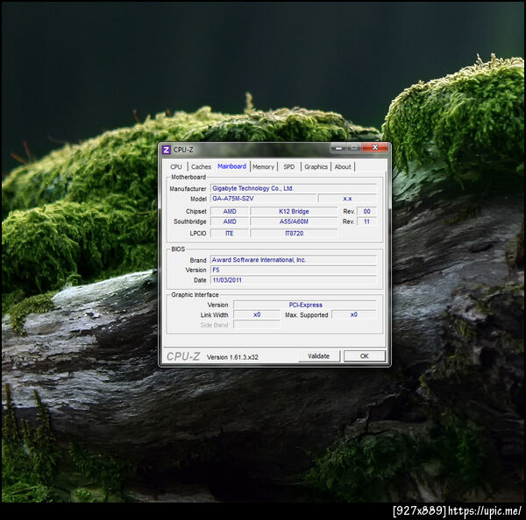Click the K12 Bridge chipset value
This screenshot has width=526, height=520.
294,212
